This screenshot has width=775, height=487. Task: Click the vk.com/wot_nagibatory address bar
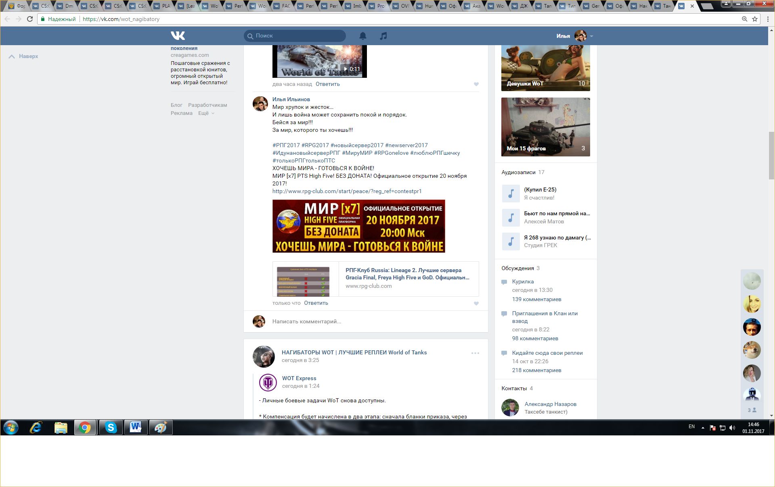(x=387, y=19)
